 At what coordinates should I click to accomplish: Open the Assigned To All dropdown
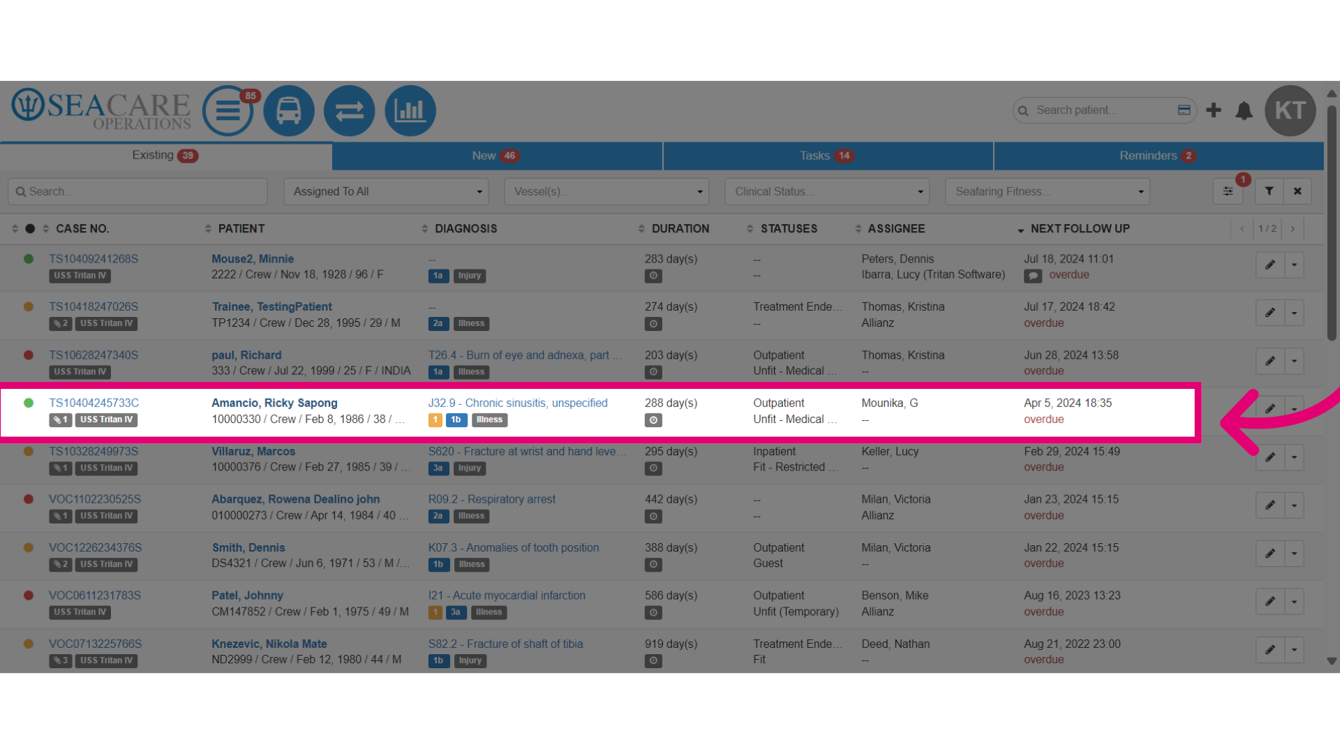click(x=386, y=191)
